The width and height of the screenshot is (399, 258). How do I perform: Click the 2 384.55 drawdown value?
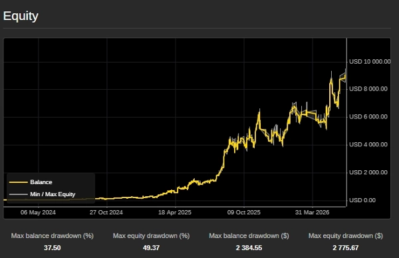[249, 248]
